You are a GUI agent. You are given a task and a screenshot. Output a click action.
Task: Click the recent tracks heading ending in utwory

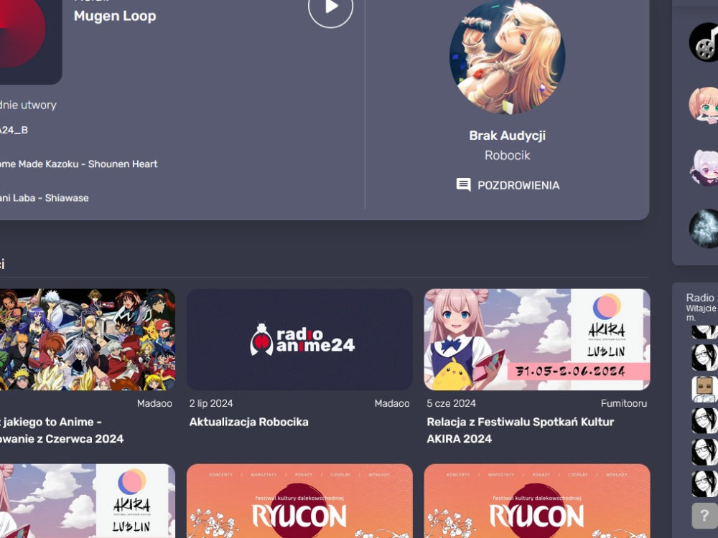pyautogui.click(x=29, y=105)
